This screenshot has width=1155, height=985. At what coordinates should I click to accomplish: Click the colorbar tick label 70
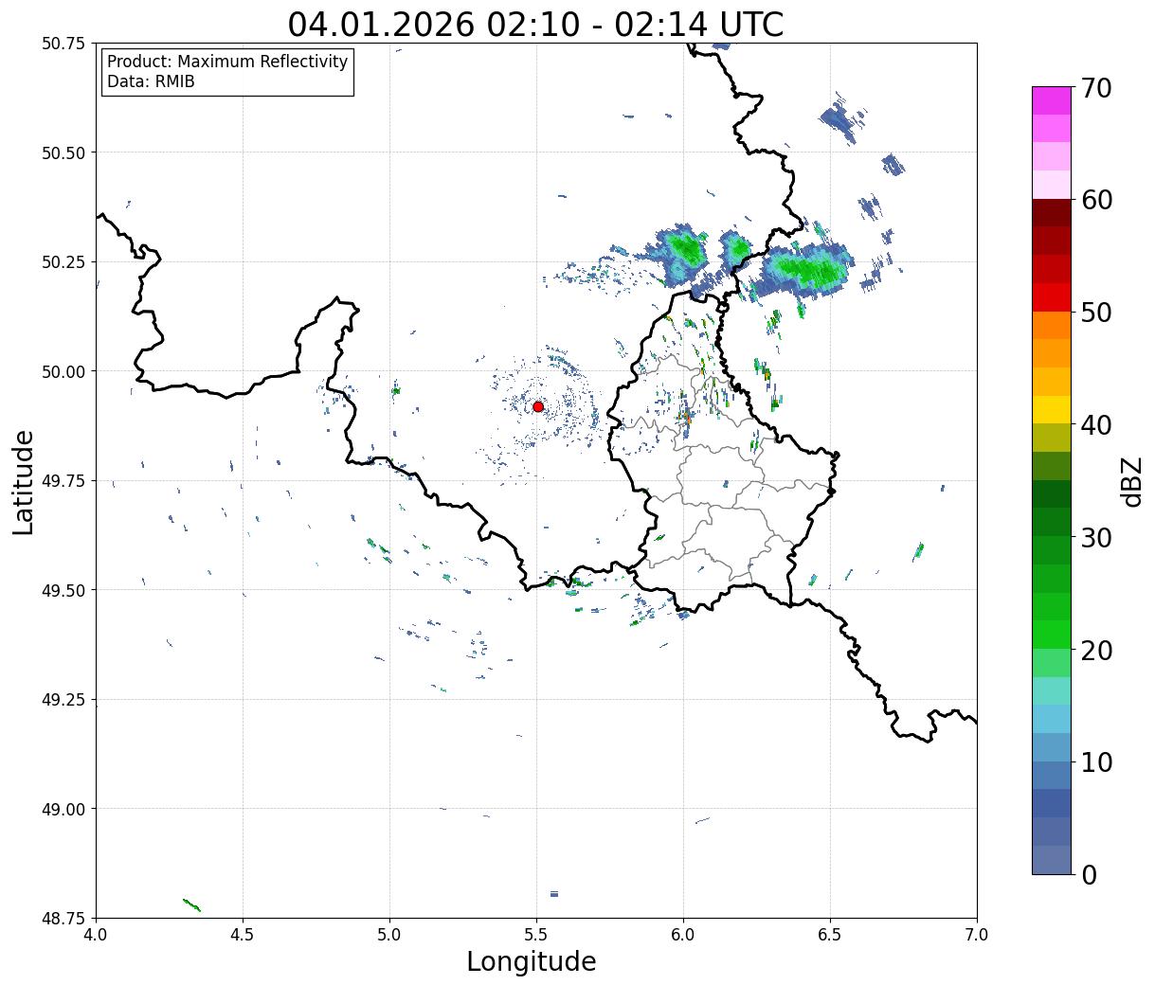point(1095,88)
